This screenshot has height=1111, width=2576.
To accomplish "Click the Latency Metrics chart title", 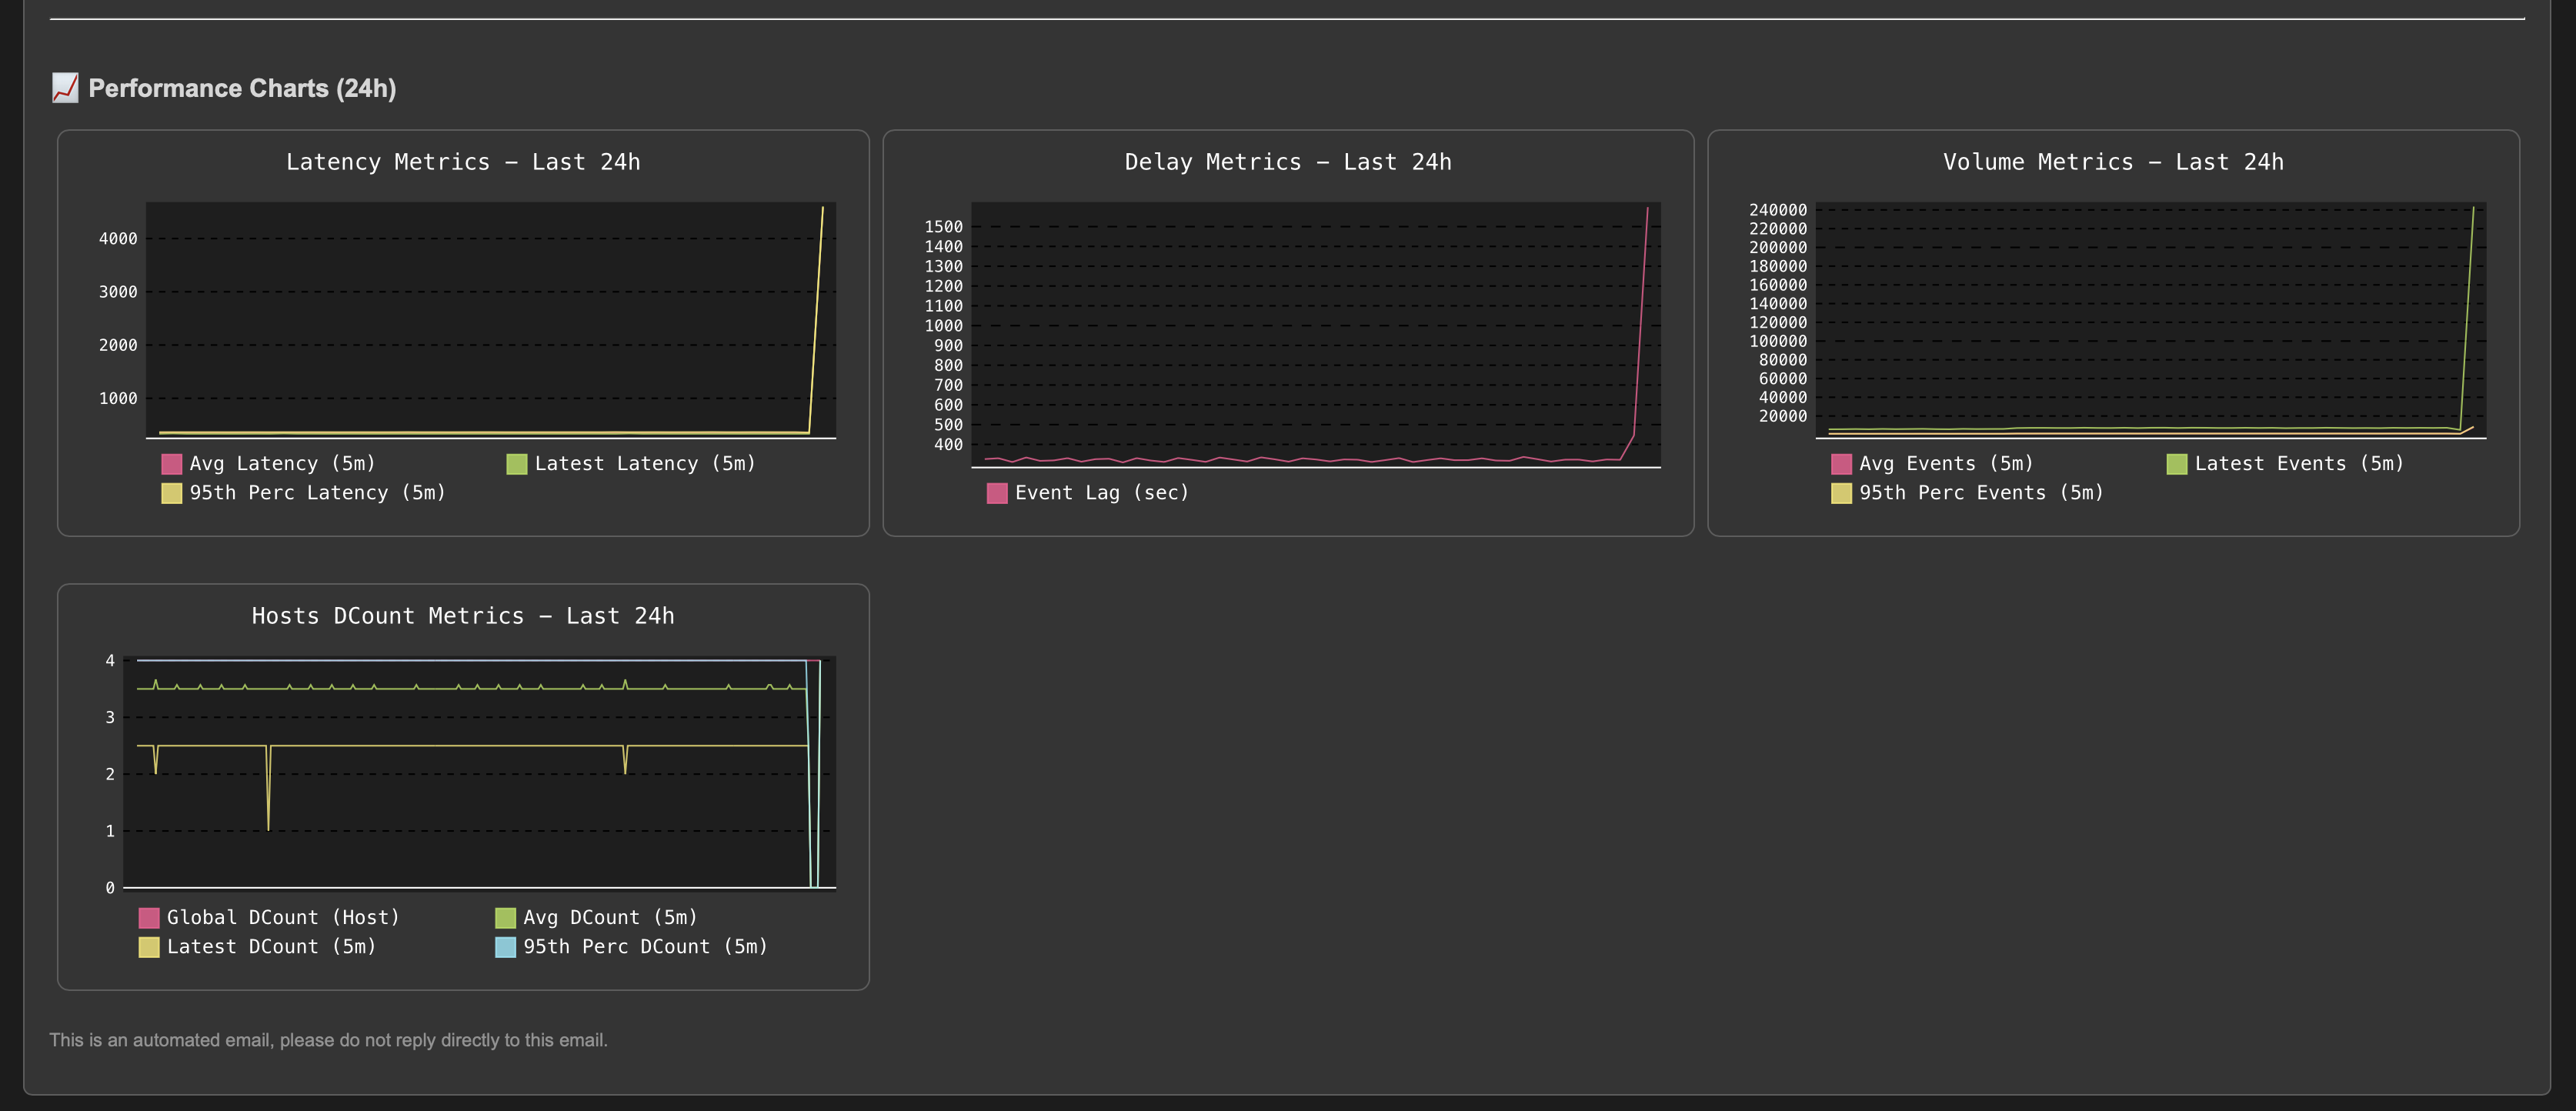I will point(463,162).
